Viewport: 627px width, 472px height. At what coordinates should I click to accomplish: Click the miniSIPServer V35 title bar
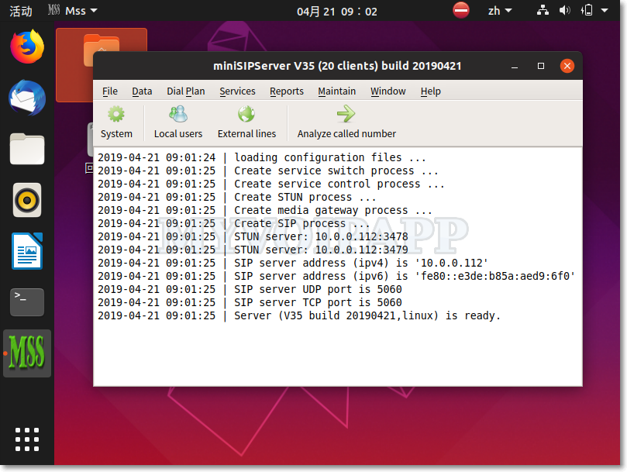pyautogui.click(x=337, y=66)
